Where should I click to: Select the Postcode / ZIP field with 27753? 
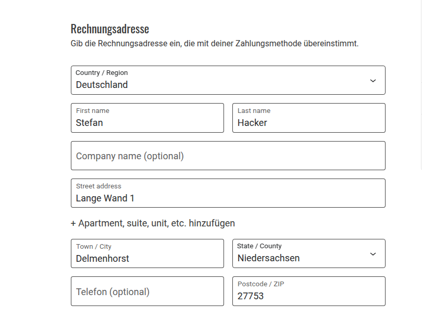[x=308, y=296]
